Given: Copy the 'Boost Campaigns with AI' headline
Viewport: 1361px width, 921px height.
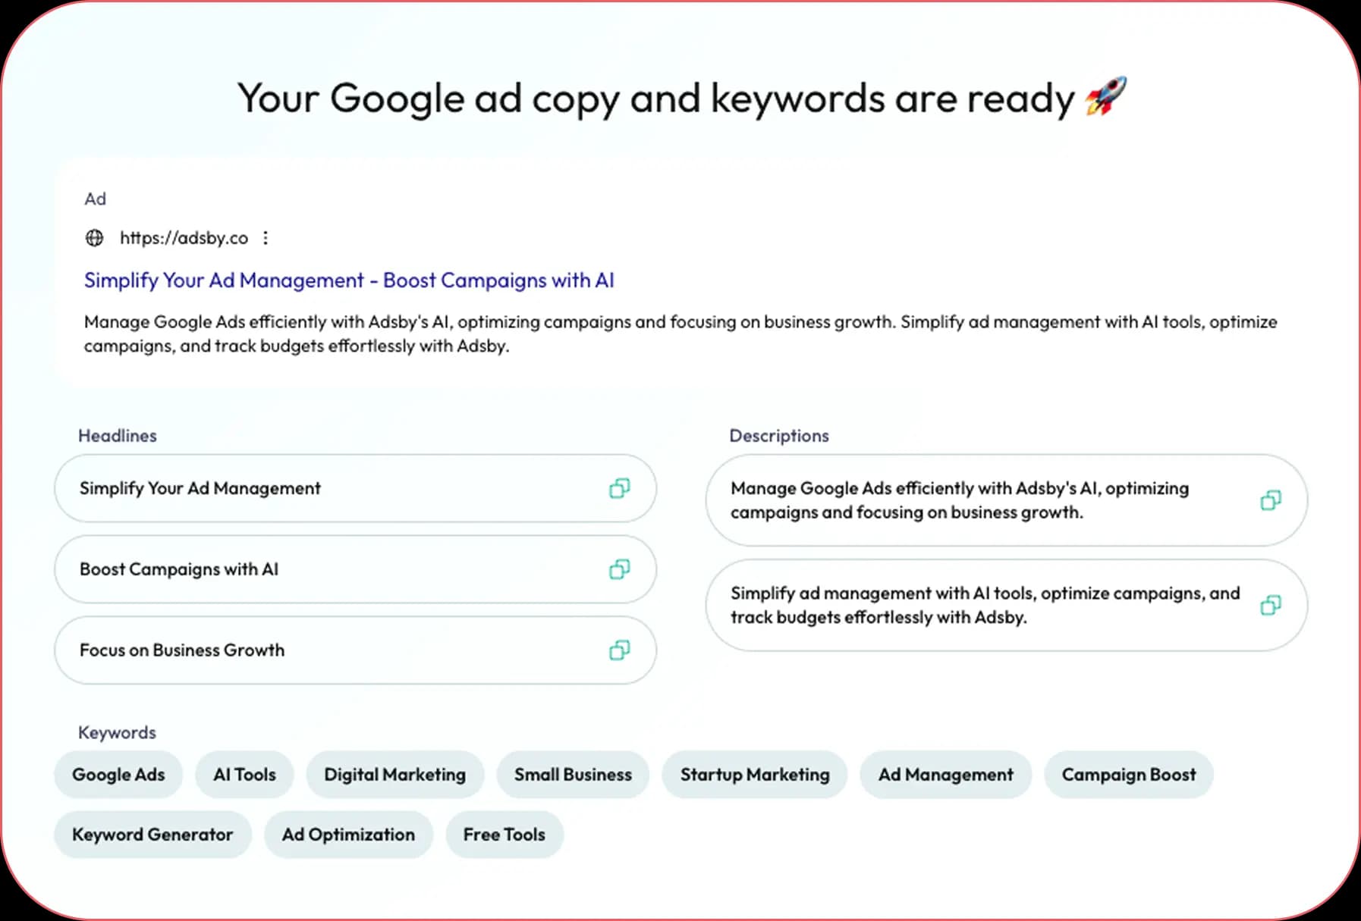Looking at the screenshot, I should tap(619, 569).
